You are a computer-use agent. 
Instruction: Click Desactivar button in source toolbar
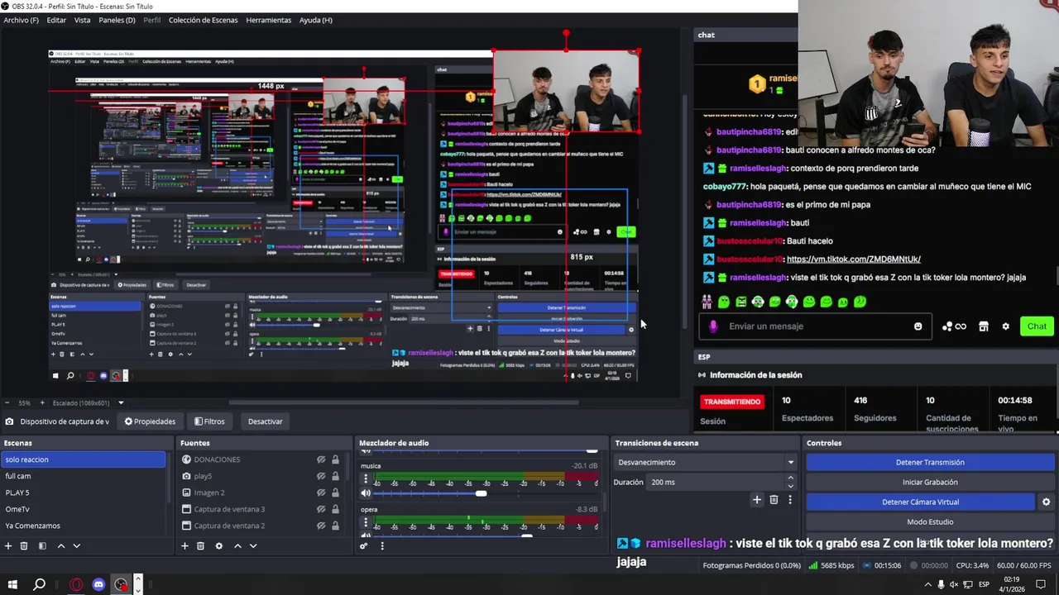click(265, 421)
